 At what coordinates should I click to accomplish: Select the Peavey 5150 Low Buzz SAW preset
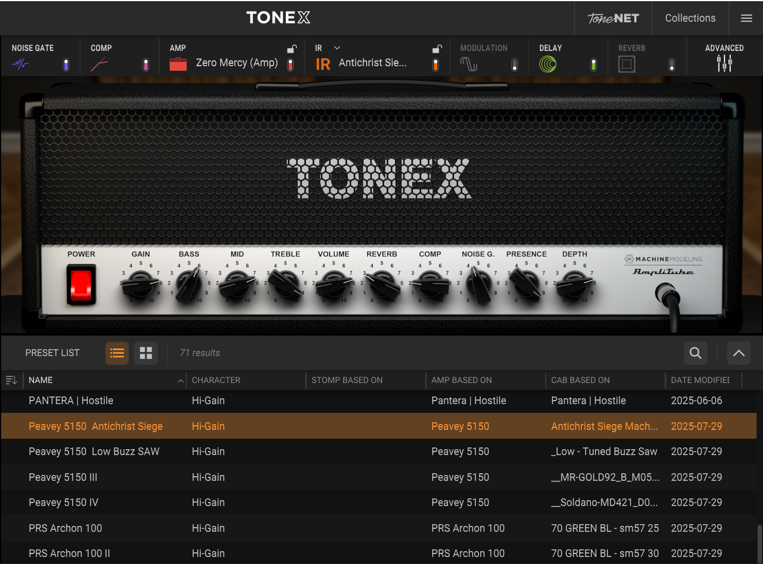point(379,452)
